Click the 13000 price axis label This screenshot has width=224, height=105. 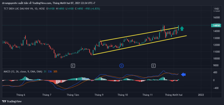tap(216, 38)
